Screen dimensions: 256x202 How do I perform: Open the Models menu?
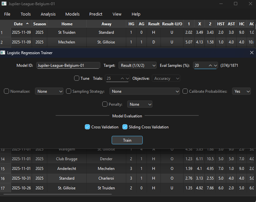click(72, 14)
